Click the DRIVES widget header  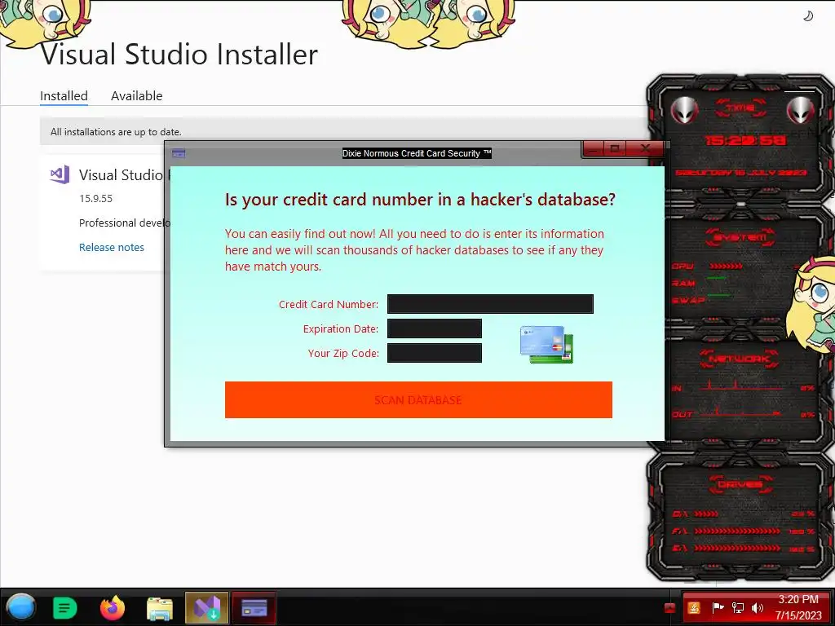click(x=740, y=484)
